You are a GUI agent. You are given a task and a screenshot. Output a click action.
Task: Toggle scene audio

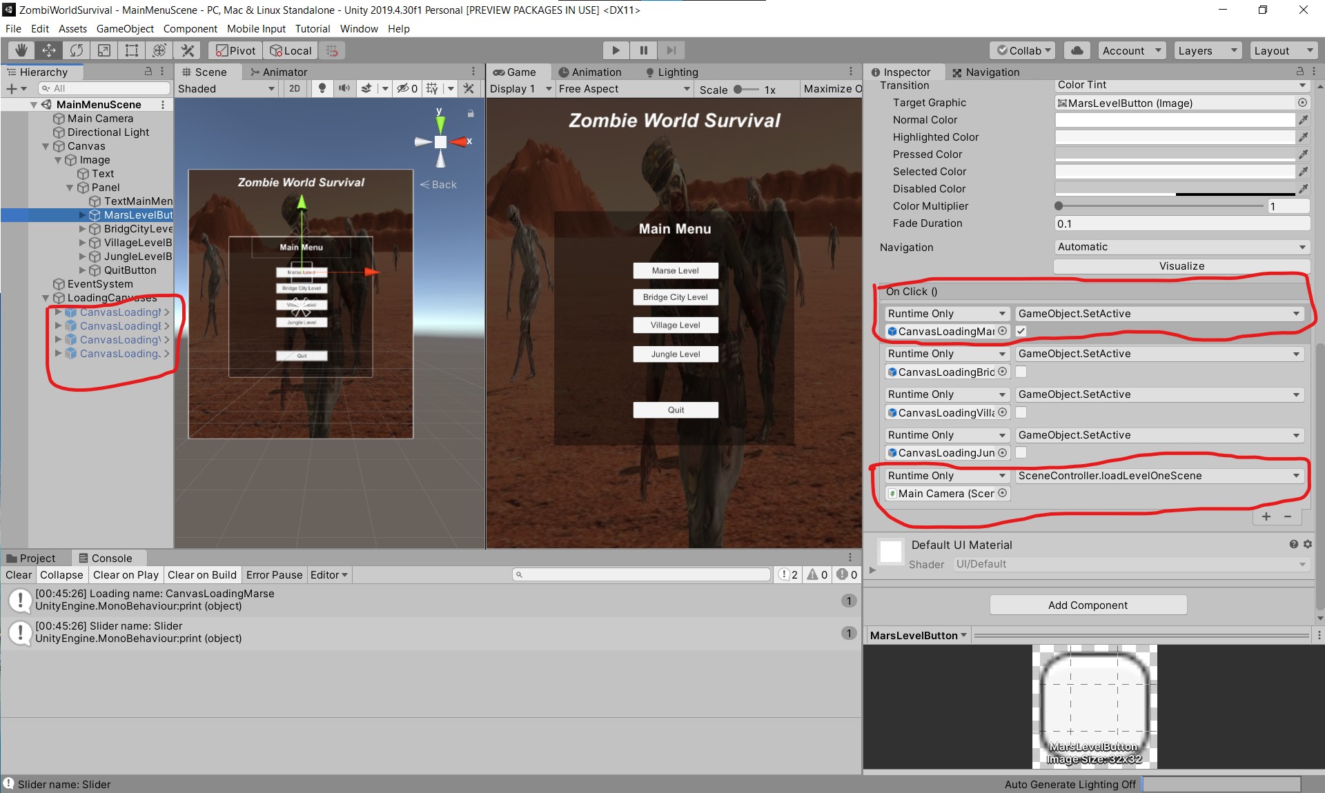click(344, 88)
